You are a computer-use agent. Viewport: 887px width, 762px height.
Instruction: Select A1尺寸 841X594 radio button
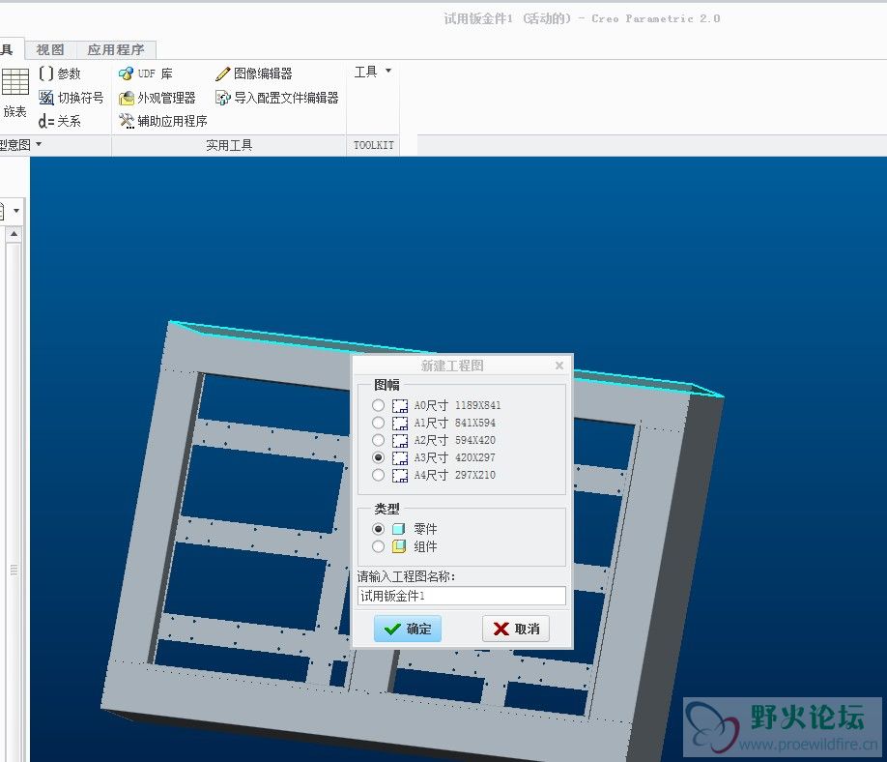point(378,423)
